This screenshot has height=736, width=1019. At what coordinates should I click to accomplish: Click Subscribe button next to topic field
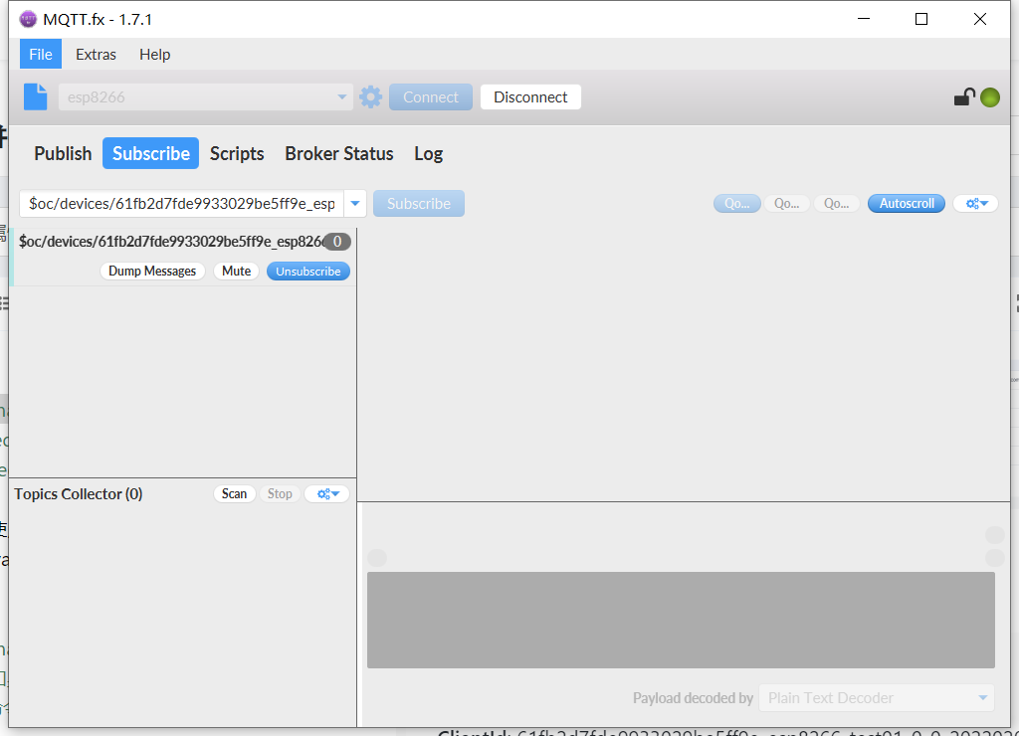(x=419, y=203)
